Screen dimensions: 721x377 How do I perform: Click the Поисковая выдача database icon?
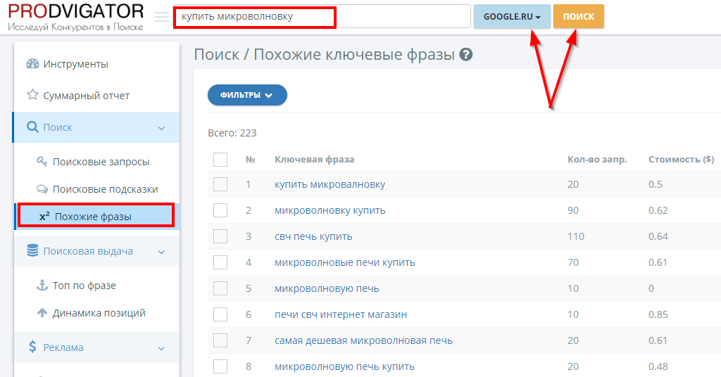[x=32, y=250]
